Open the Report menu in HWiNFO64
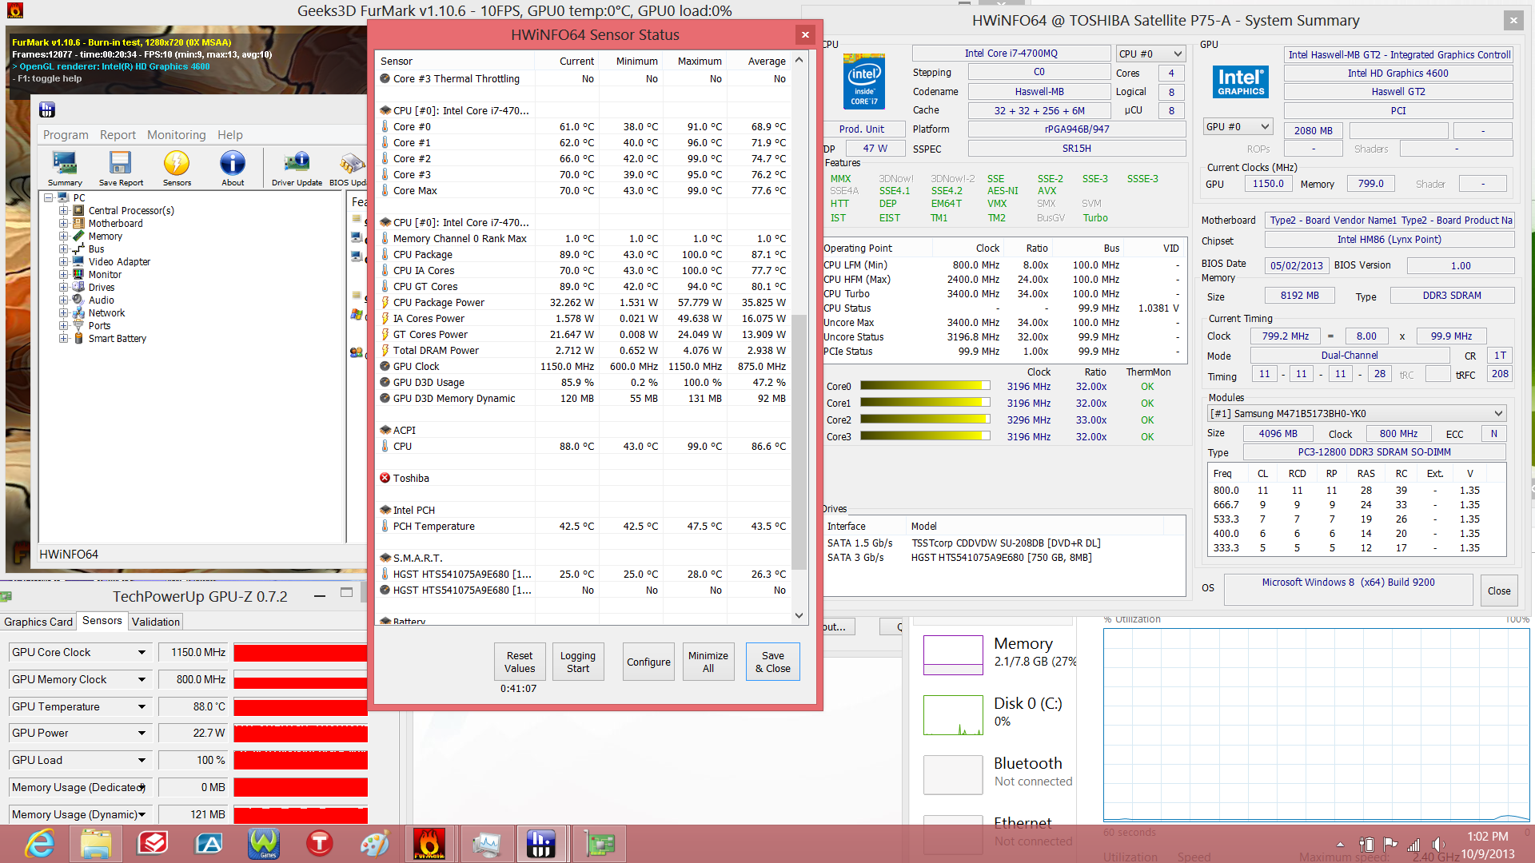The image size is (1535, 863). (x=118, y=135)
